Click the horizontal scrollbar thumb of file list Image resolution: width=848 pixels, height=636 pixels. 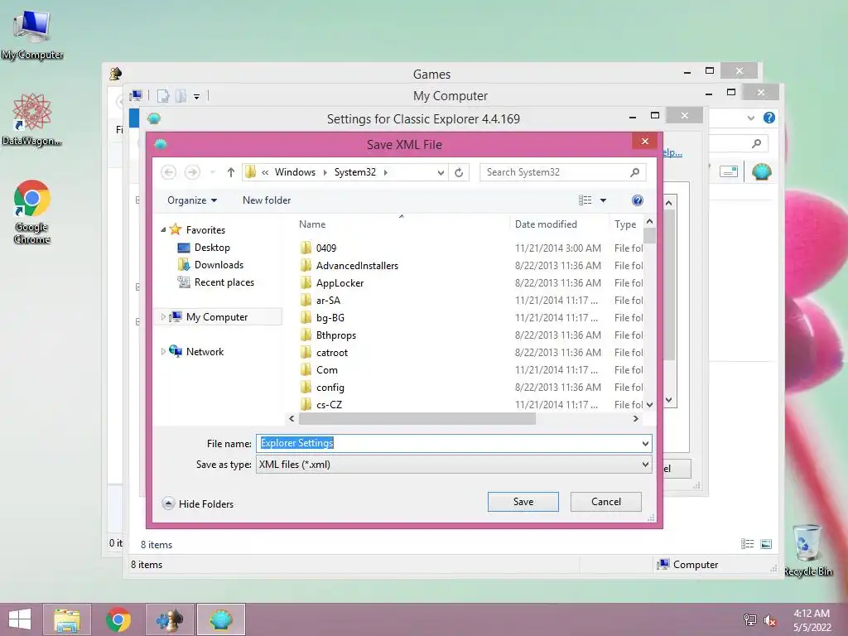[x=417, y=418]
